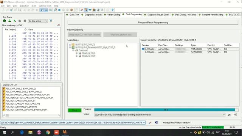Viewport: 242px width, 136px height.
Task: Open taskbar search
Action: coord(13,132)
